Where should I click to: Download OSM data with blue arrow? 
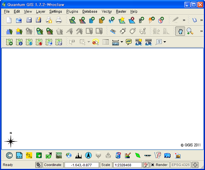pos(29,42)
